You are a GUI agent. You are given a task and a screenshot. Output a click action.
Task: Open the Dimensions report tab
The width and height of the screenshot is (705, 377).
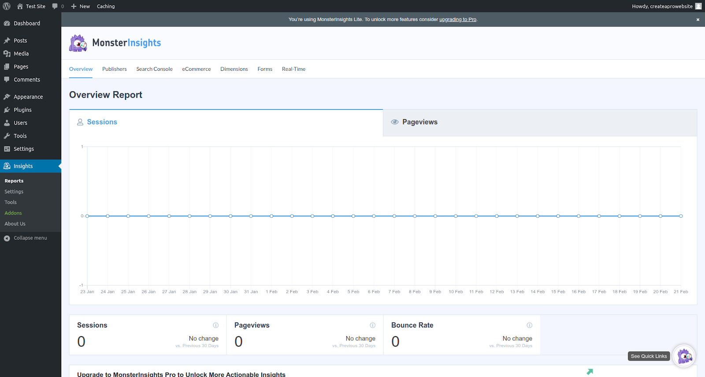coord(234,69)
